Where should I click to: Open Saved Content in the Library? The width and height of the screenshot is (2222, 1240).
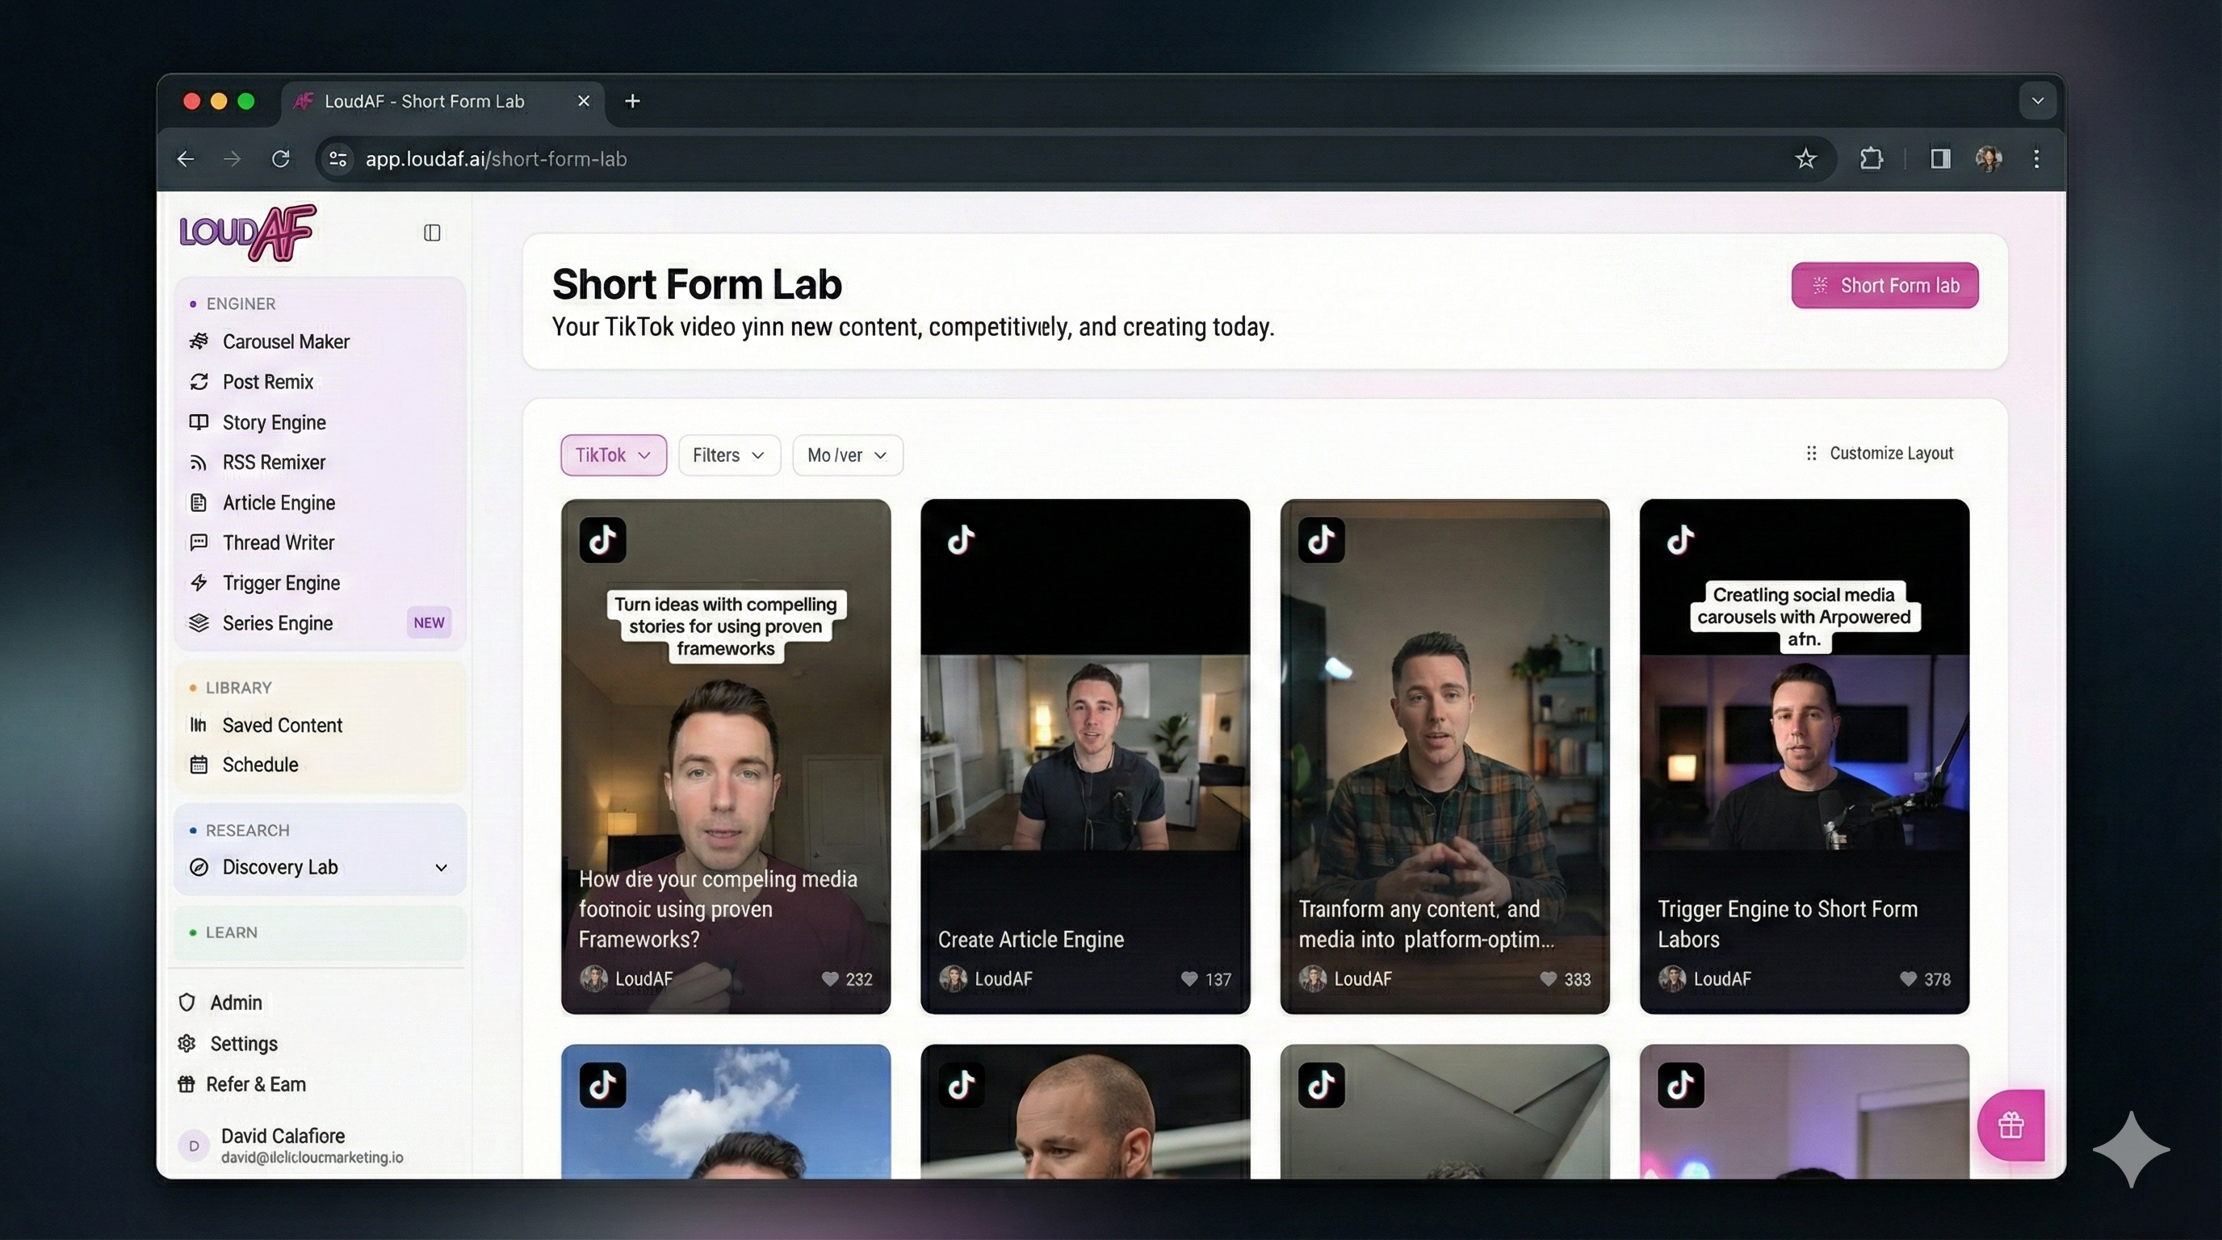point(281,725)
